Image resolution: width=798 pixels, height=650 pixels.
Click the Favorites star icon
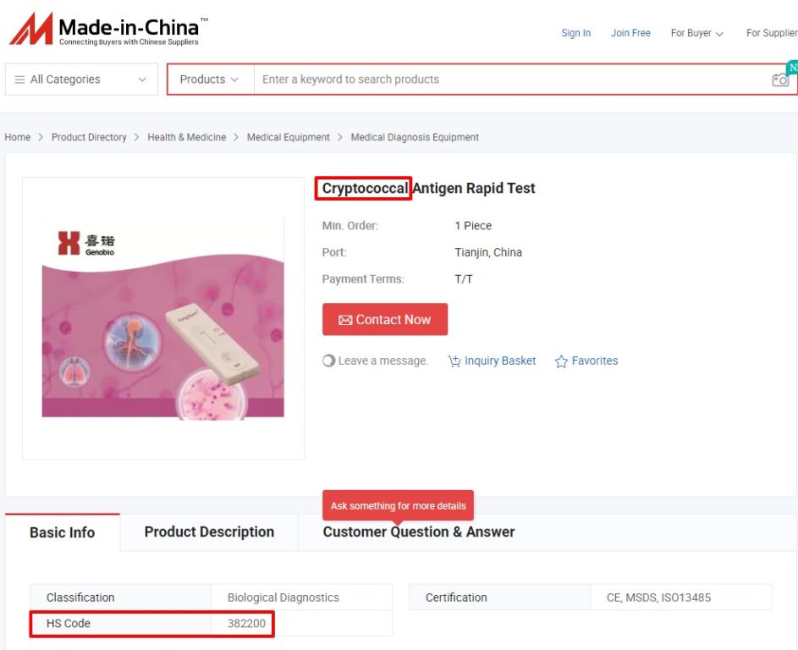561,361
